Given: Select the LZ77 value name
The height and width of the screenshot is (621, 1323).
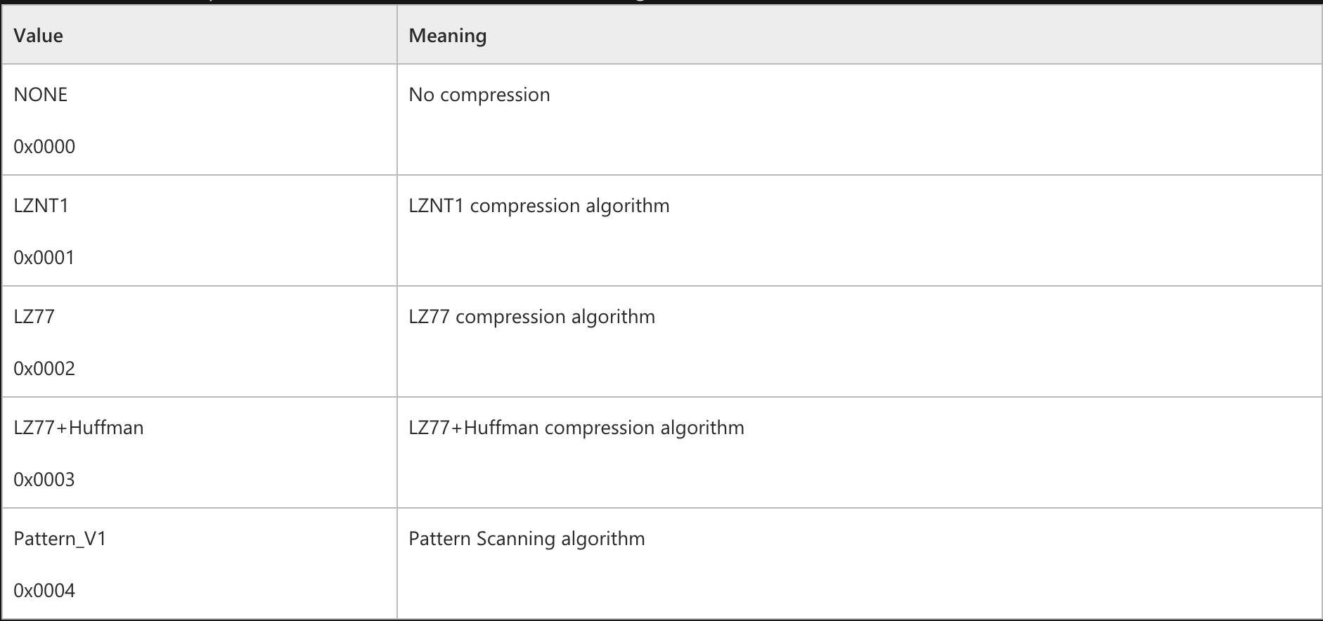Looking at the screenshot, I should 34,317.
